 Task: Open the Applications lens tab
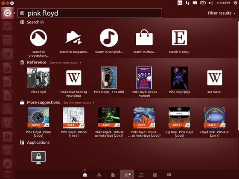[99, 175]
